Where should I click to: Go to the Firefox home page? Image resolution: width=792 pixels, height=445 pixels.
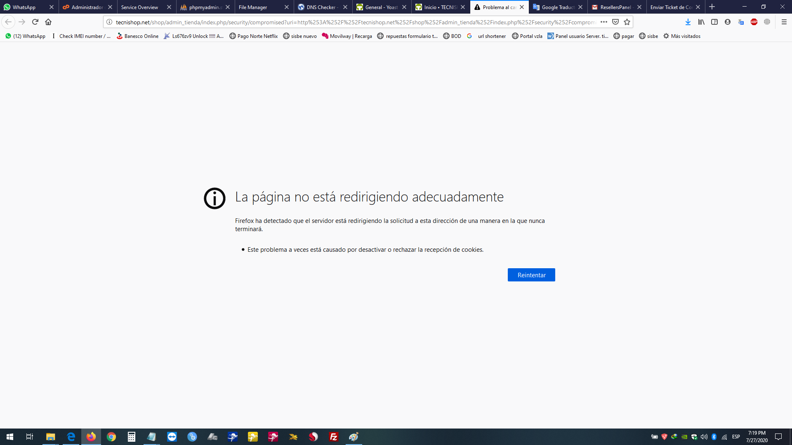point(48,22)
